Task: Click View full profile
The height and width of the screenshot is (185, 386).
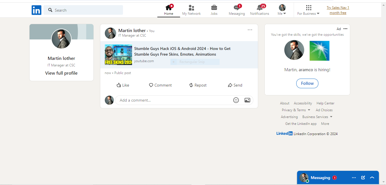Action: 61,73
